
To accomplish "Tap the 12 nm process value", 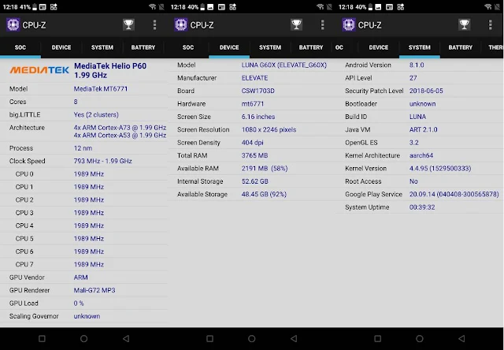I will coord(83,148).
